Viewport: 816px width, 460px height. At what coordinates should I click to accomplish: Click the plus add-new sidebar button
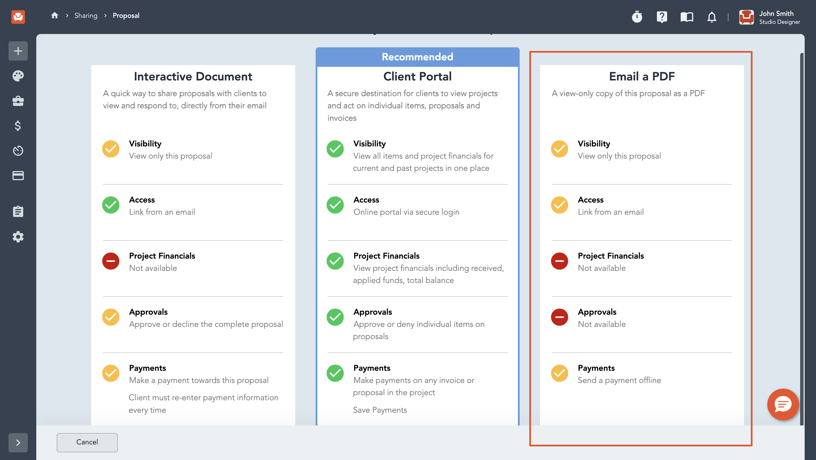[x=18, y=51]
